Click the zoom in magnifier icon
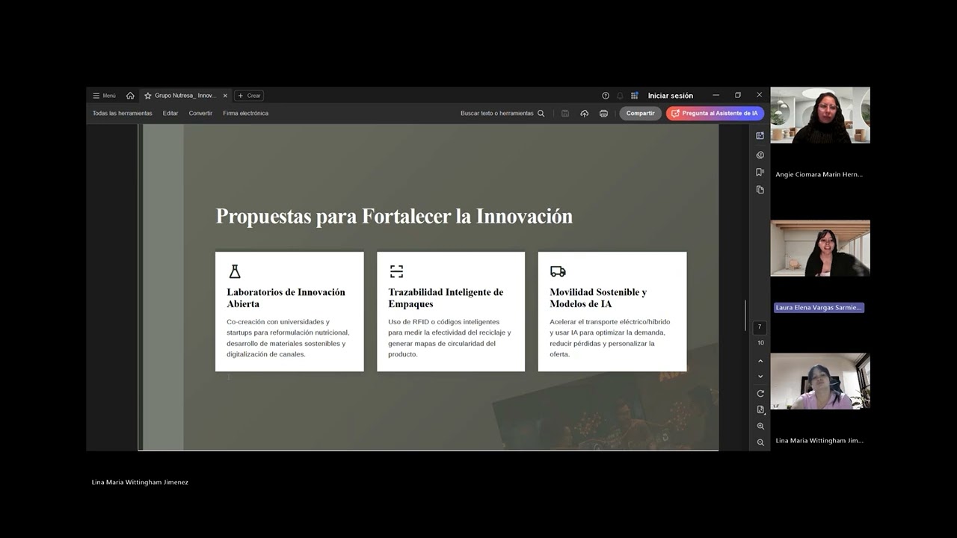 point(760,427)
